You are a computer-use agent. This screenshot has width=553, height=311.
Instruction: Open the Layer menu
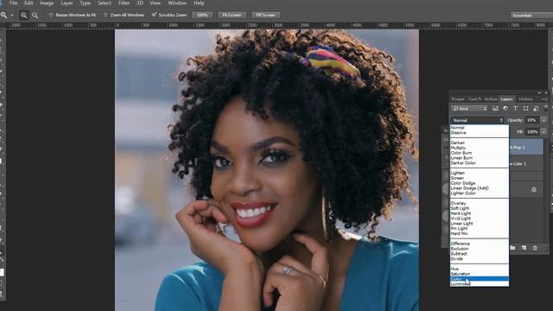[67, 3]
